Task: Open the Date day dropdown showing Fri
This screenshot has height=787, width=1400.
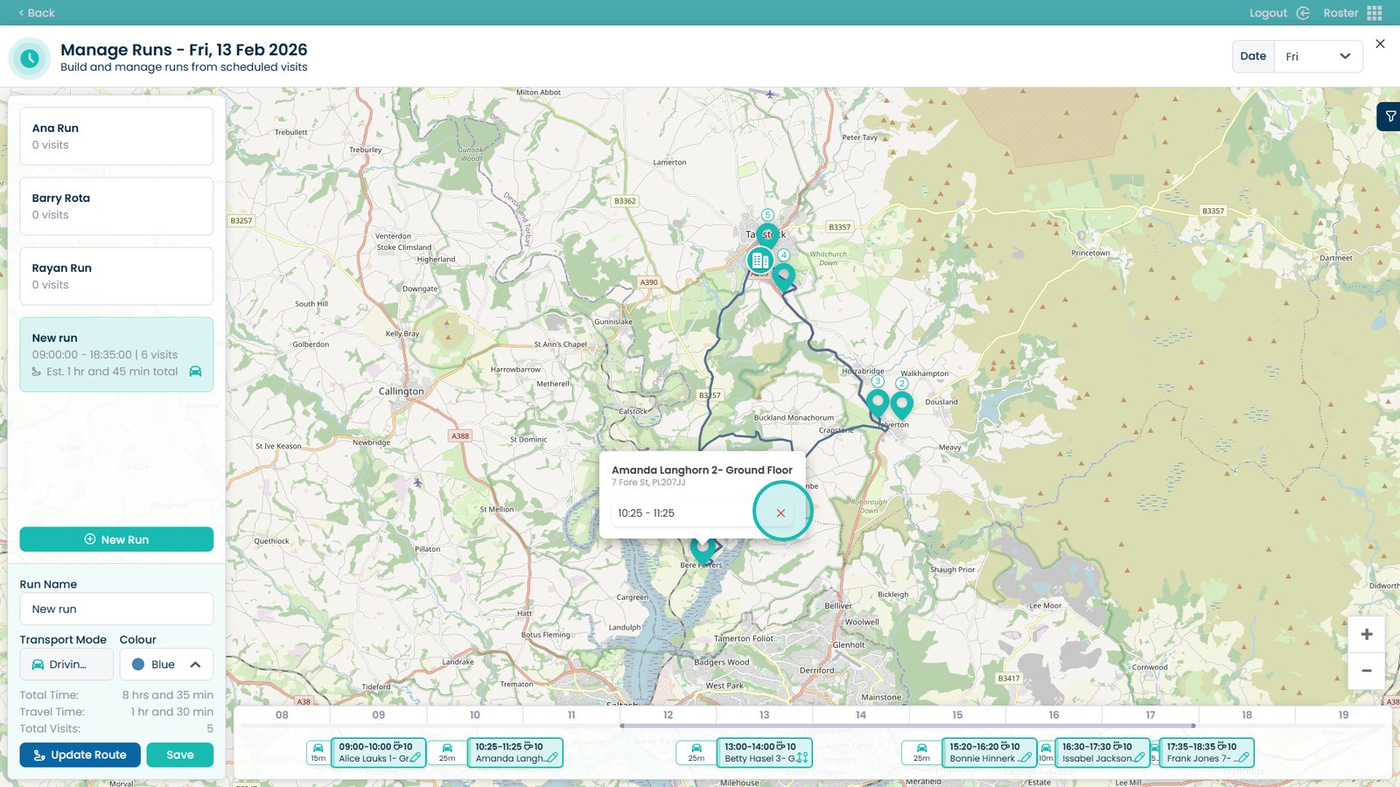Action: point(1318,57)
